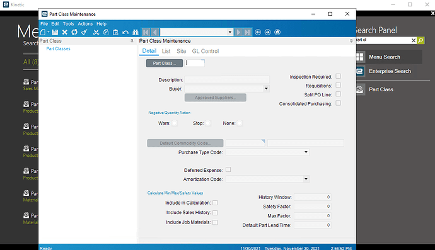Click the Paste clipboard icon
This screenshot has width=435, height=250.
pos(116,32)
